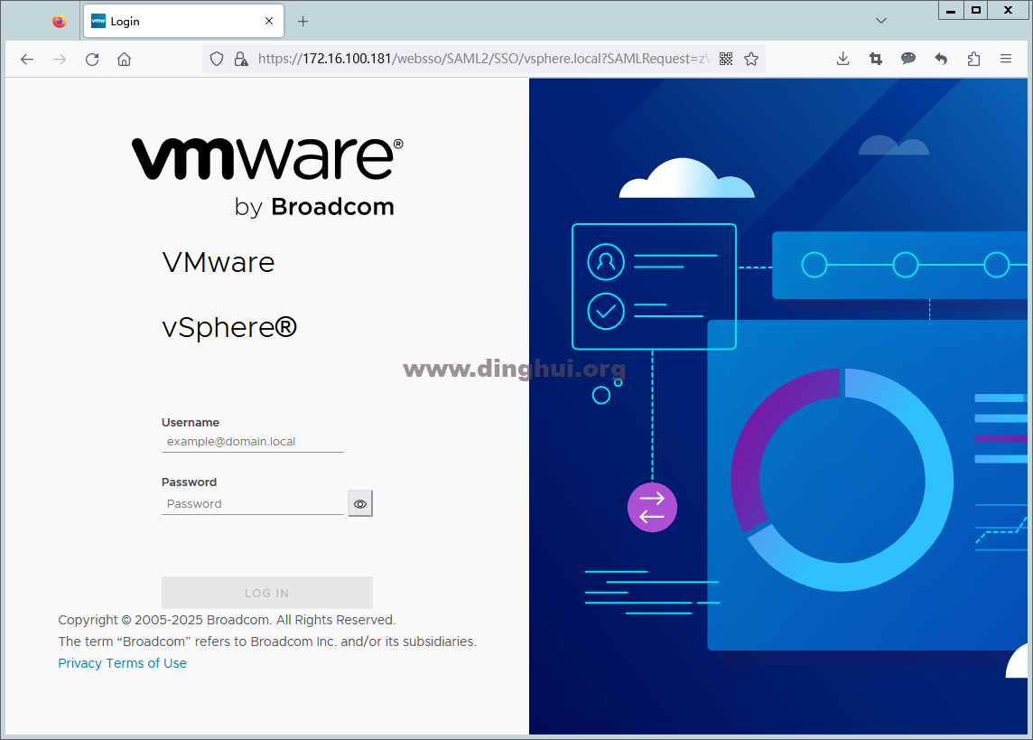Click the Firefox View icon beside the tab
This screenshot has height=740, width=1033.
[x=60, y=21]
